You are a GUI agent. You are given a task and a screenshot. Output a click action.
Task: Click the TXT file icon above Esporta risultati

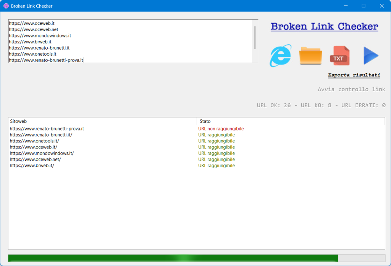339,56
